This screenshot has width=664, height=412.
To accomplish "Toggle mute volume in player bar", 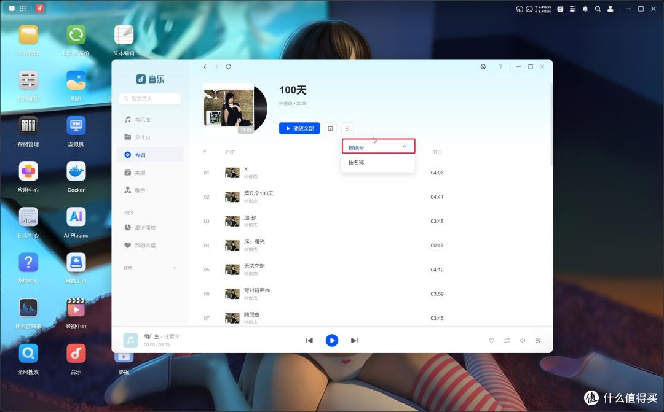I will click(523, 341).
